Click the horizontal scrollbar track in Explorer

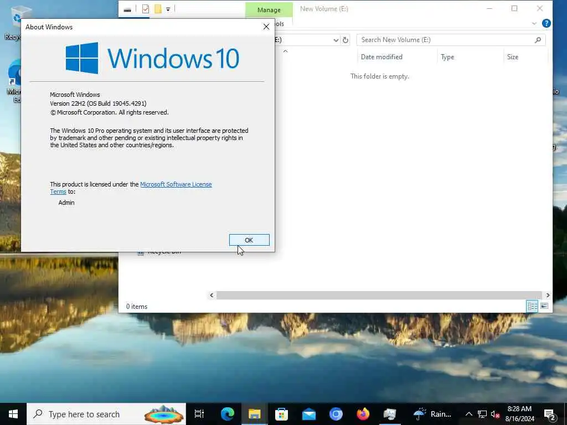click(x=379, y=296)
